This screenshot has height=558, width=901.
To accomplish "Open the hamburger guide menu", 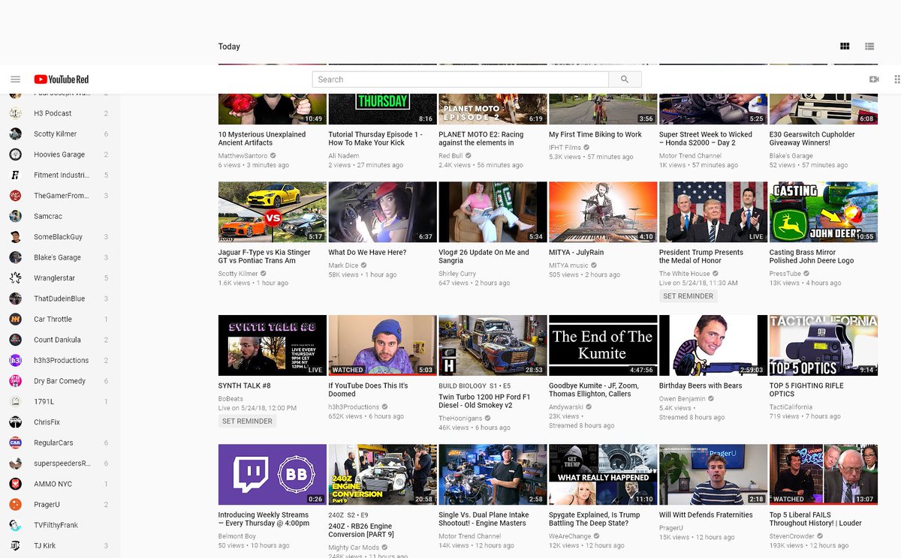I will pyautogui.click(x=15, y=79).
